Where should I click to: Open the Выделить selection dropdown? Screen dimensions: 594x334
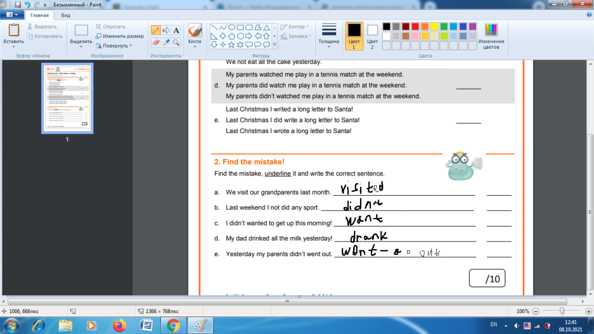pos(81,42)
